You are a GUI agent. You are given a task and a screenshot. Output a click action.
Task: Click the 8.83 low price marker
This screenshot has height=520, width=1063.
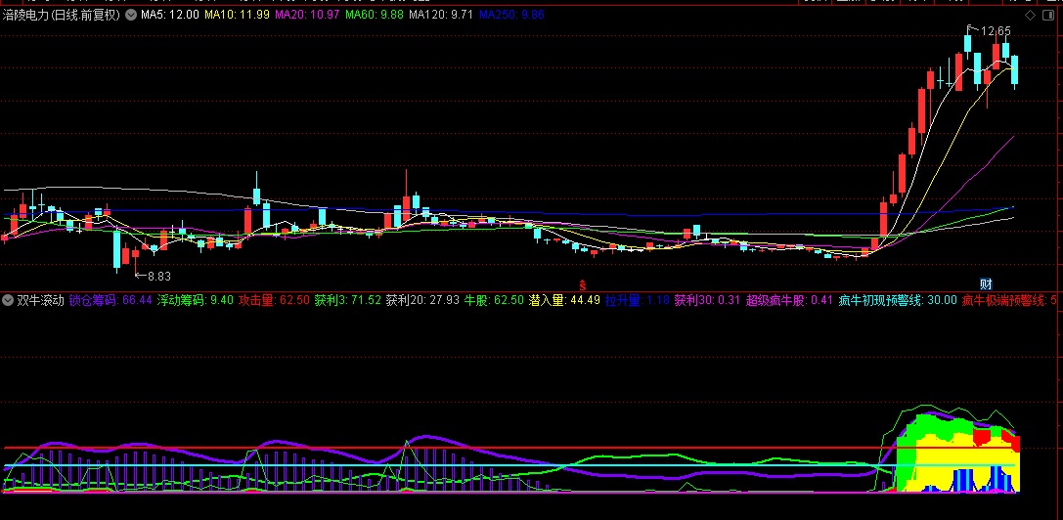point(155,276)
